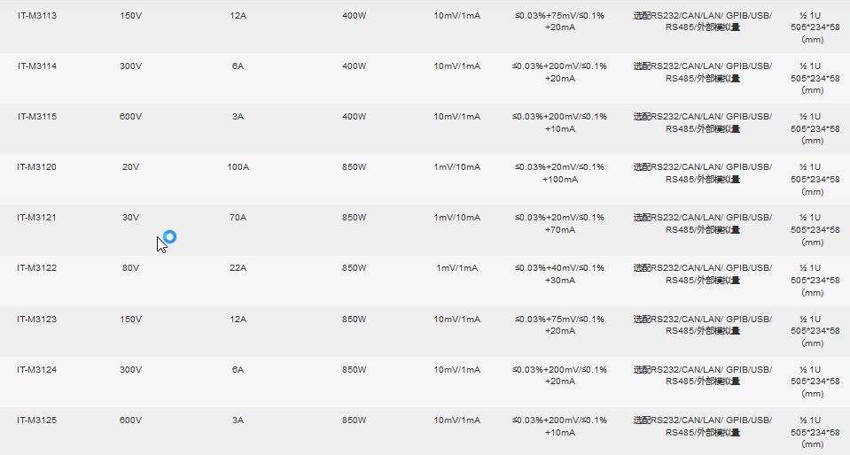Click the 400W power cell of IT-M3113
850x455 pixels.
[354, 16]
